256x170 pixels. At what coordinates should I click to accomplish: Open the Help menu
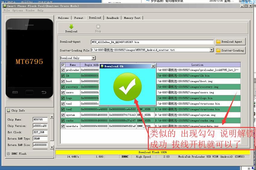coord(40,11)
